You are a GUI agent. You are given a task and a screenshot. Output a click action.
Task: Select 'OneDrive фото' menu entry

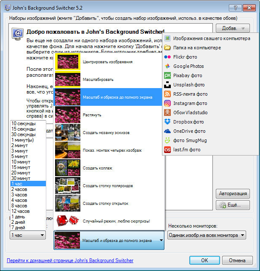[x=210, y=131]
